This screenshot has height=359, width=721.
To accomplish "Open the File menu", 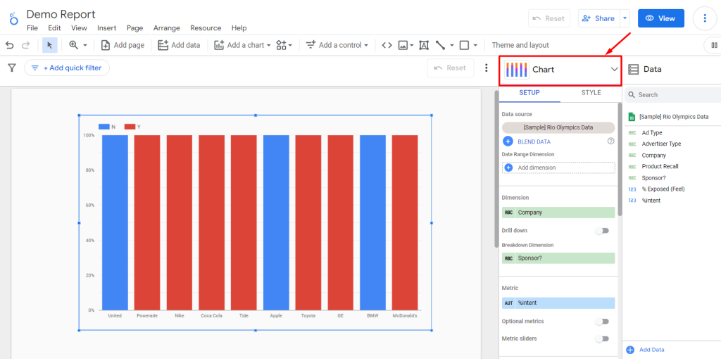I will (32, 28).
